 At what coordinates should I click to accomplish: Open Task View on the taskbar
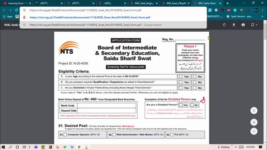pyautogui.click(x=24, y=147)
